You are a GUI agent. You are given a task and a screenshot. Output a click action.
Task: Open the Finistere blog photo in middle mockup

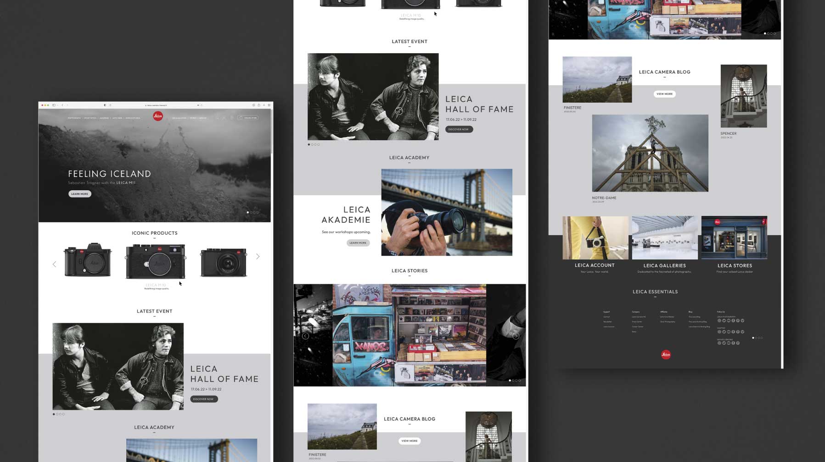342,427
